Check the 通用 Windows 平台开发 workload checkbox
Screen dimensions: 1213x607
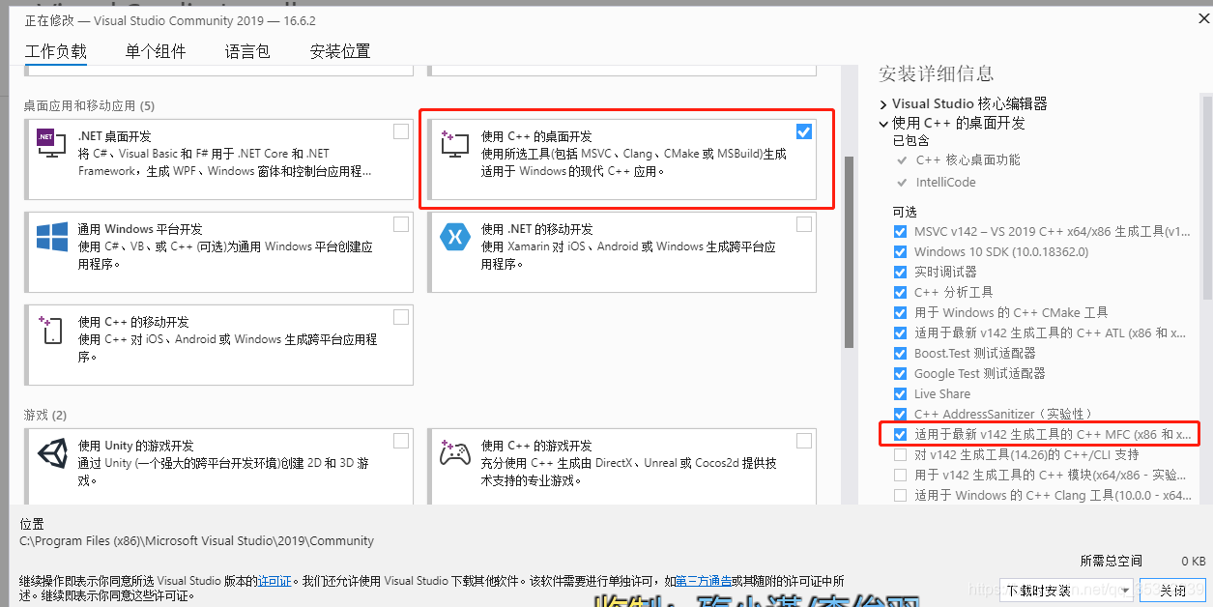click(x=401, y=224)
